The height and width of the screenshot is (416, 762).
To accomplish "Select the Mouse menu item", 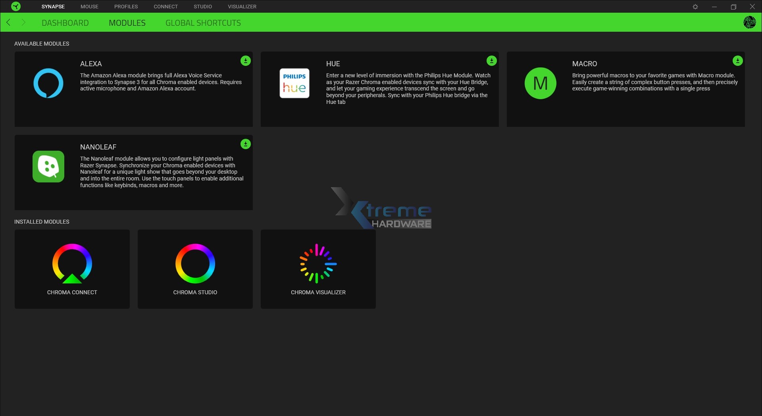I will [89, 7].
